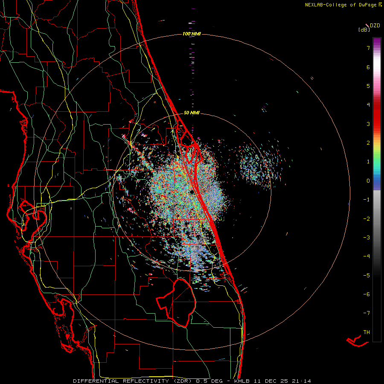The image size is (384, 384).
Task: Click the black radar site dot at center
Action: pos(192,192)
